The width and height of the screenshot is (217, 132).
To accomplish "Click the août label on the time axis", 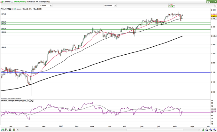I will pos(175,126).
